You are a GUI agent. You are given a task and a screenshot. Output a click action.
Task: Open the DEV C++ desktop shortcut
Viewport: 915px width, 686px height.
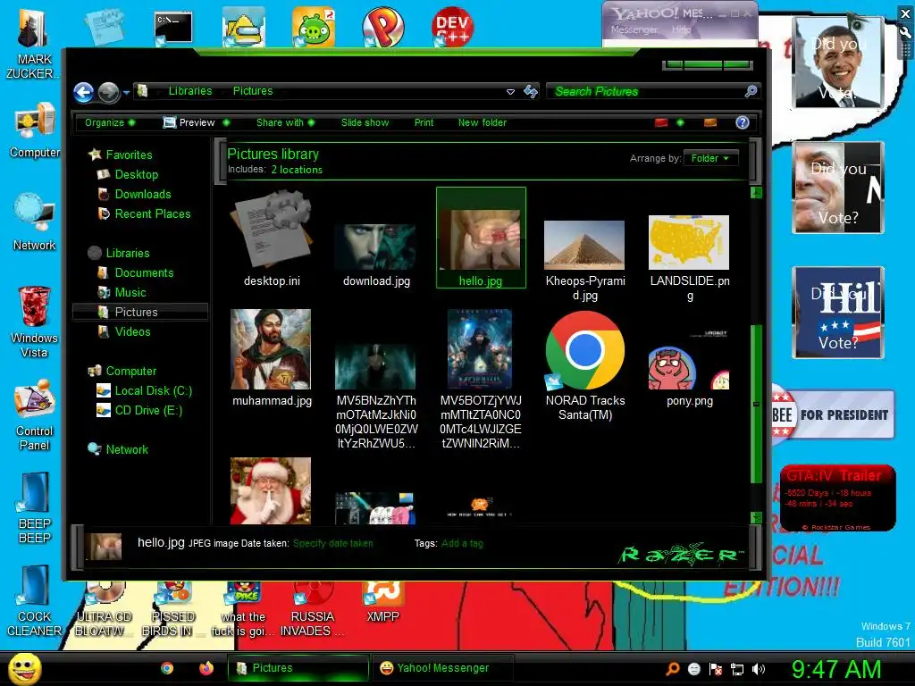(x=452, y=27)
